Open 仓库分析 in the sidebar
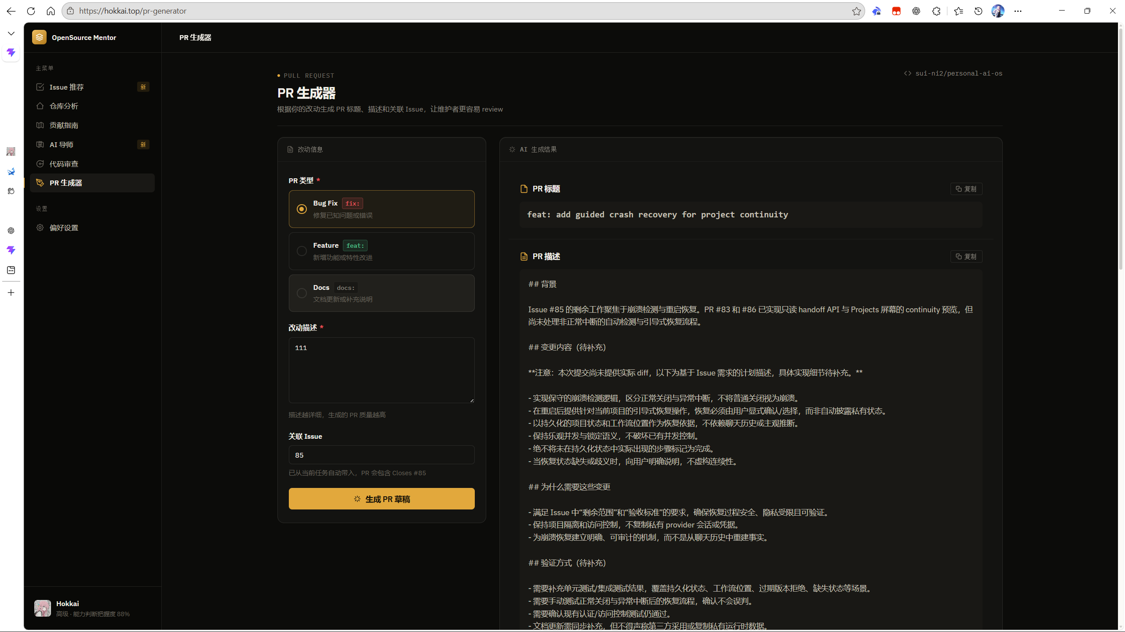The image size is (1125, 632). (x=92, y=106)
